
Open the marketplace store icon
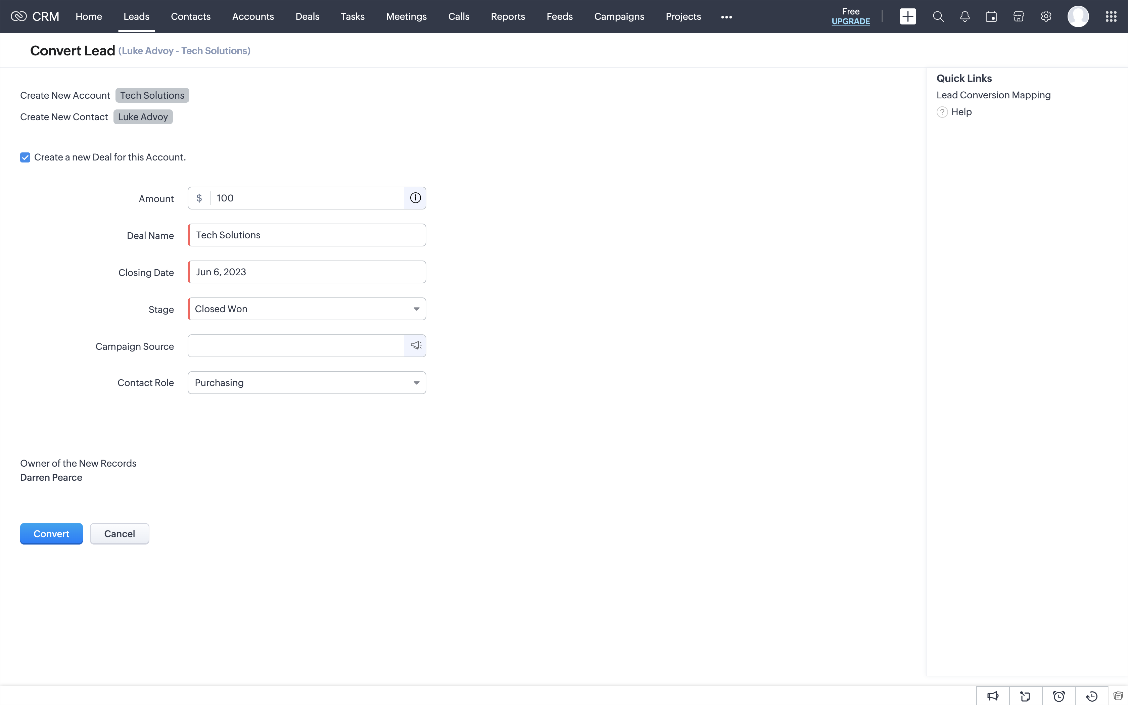(x=1019, y=17)
